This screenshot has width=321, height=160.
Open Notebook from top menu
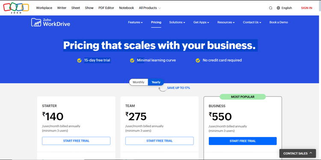click(127, 8)
